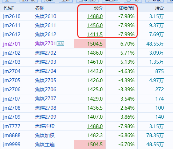Sort by the 名称 column header
Screen dimensions: 173x149
pyautogui.click(x=39, y=8)
